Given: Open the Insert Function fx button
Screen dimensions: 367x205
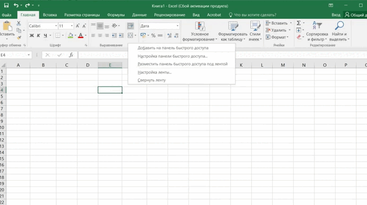Looking at the screenshot, I should click(71, 55).
